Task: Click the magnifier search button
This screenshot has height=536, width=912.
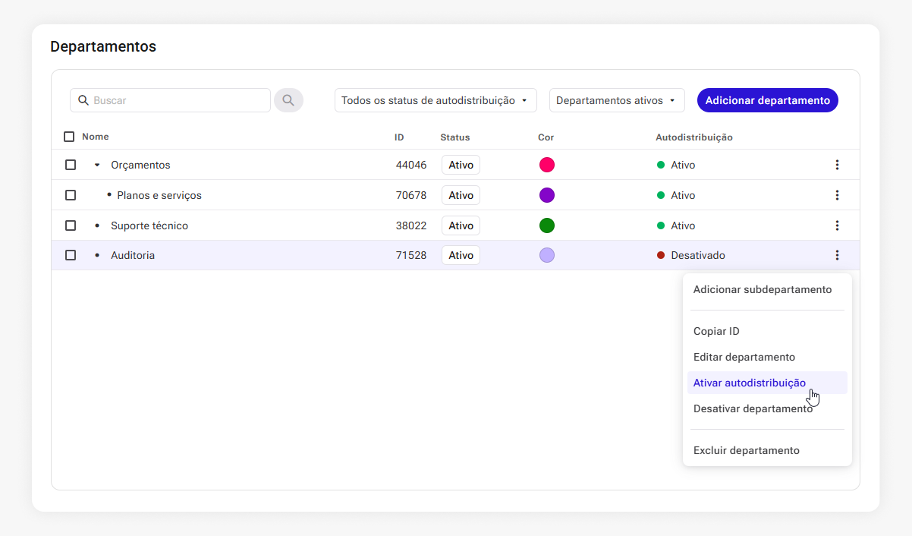Action: [x=288, y=100]
